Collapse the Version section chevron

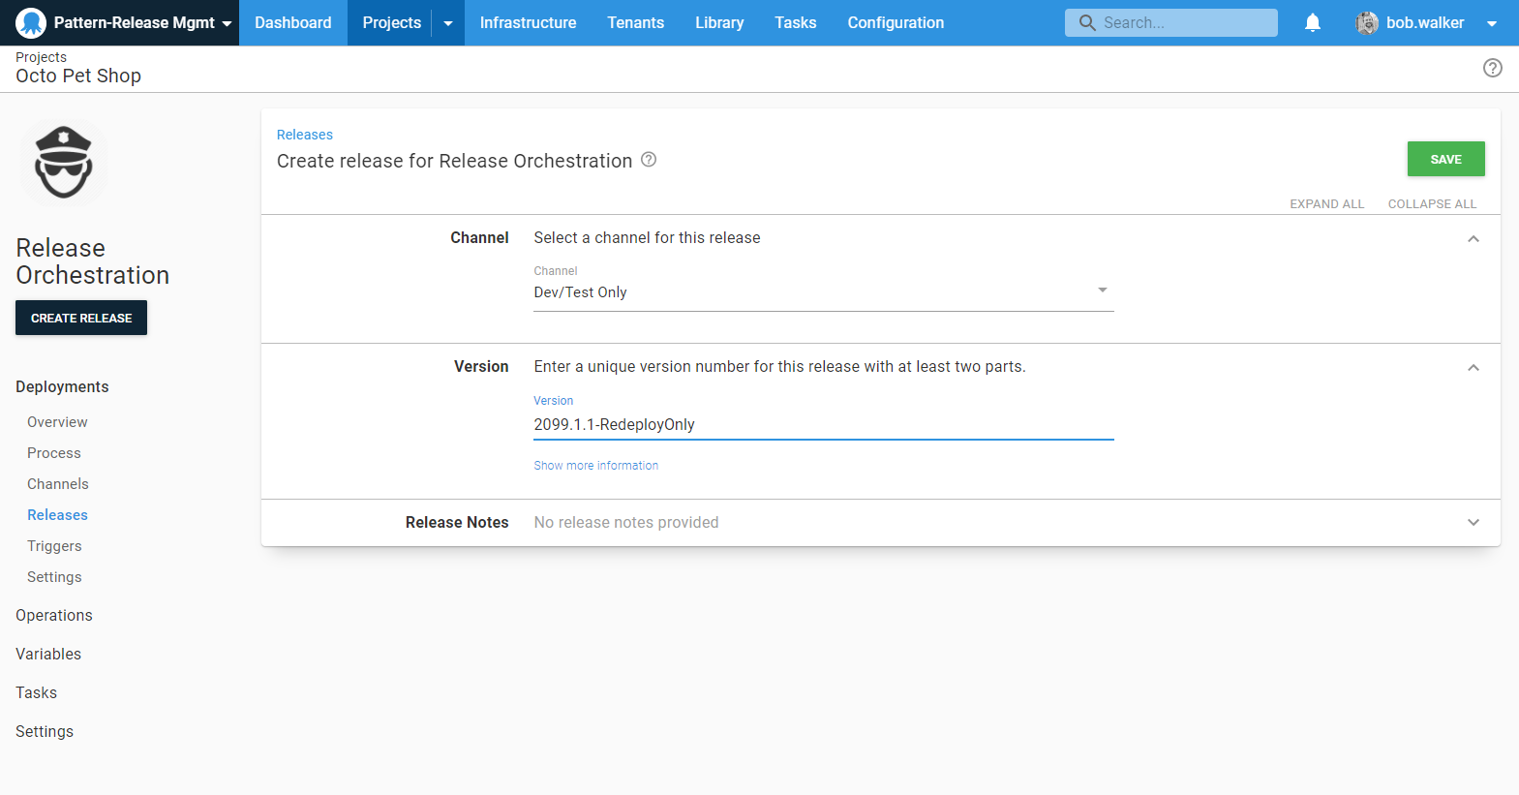[x=1473, y=368]
